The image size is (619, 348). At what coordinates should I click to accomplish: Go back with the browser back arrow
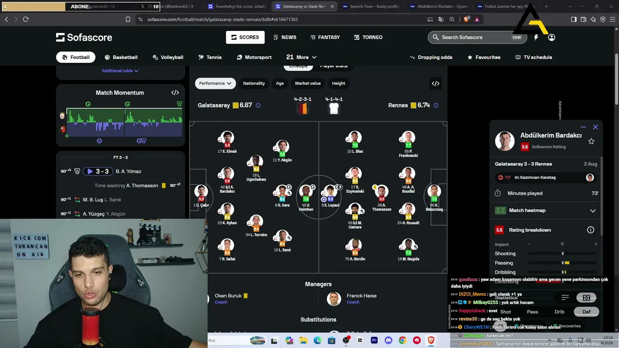pyautogui.click(x=6, y=19)
